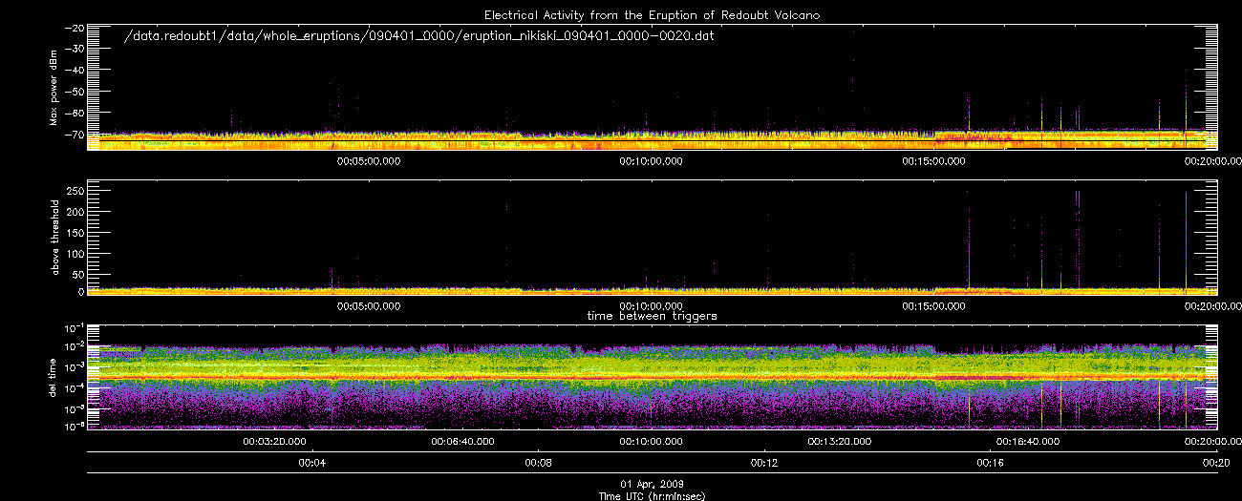Screen dimensions: 1242x501
Task: Click the 'Time UTC (hr:min:sec)' axis caption
Action: click(652, 496)
